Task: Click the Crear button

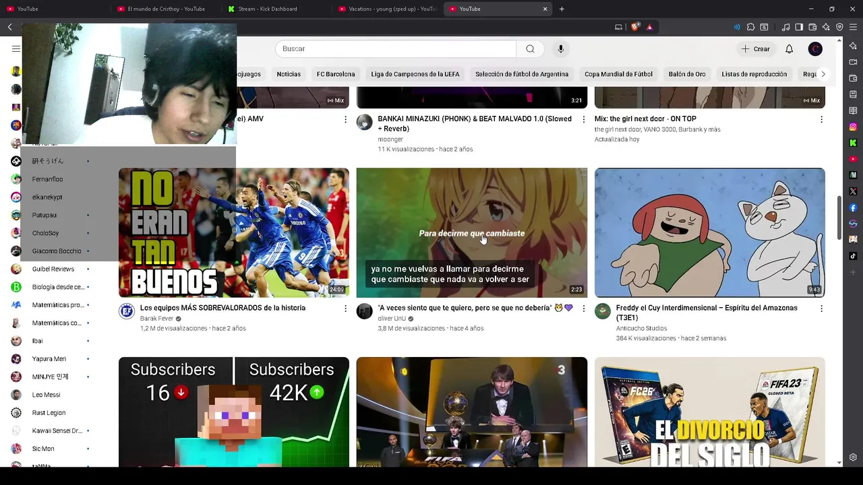Action: 755,48
